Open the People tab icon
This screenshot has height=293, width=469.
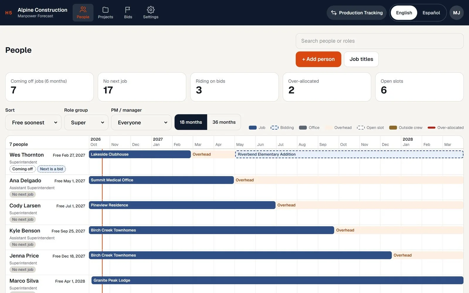(x=83, y=10)
